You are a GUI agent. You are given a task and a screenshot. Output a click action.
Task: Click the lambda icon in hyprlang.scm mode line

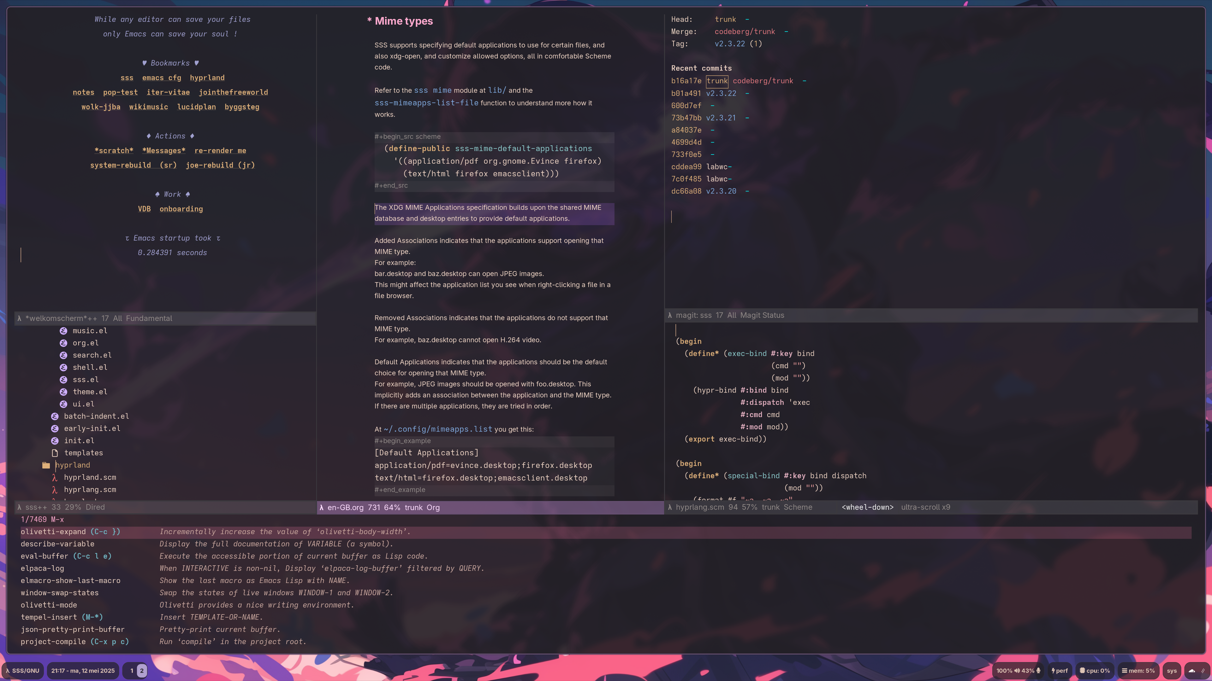click(670, 508)
